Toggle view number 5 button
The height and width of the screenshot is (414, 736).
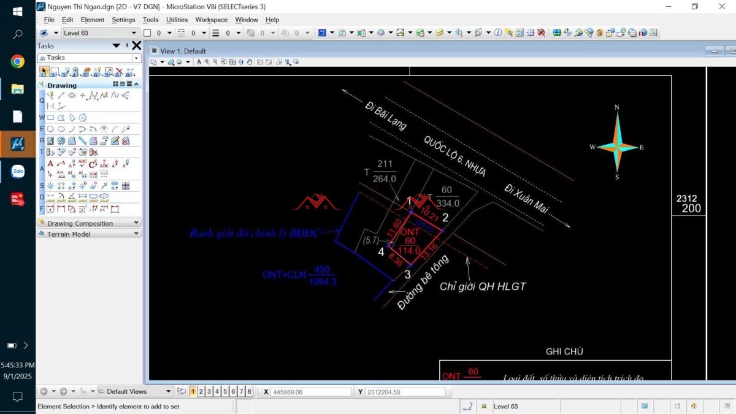[x=225, y=391]
